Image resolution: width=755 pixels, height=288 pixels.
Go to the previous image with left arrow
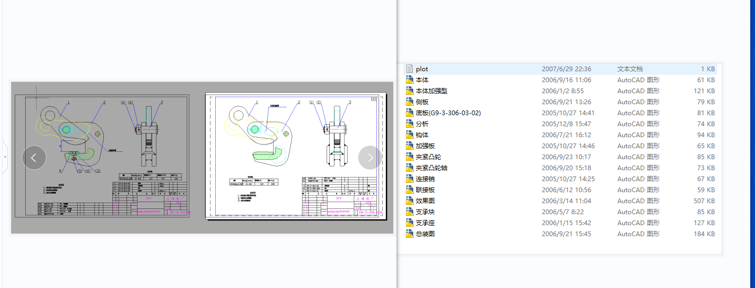click(x=34, y=158)
